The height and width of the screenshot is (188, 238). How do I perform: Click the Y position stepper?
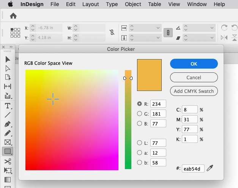pyautogui.click(x=33, y=38)
